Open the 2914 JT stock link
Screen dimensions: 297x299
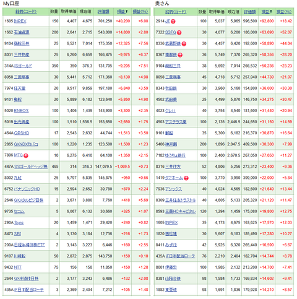(168, 21)
